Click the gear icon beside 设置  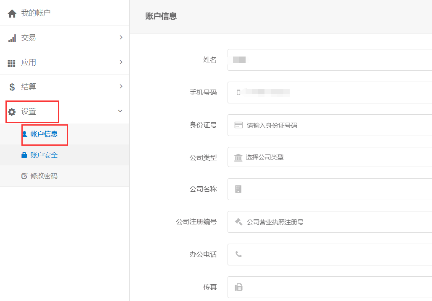[11, 111]
